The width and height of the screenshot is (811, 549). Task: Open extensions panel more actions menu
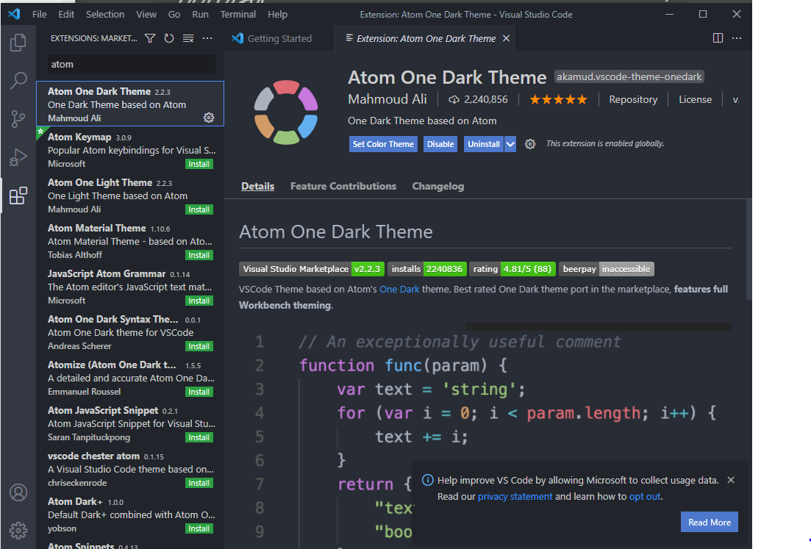coord(207,38)
